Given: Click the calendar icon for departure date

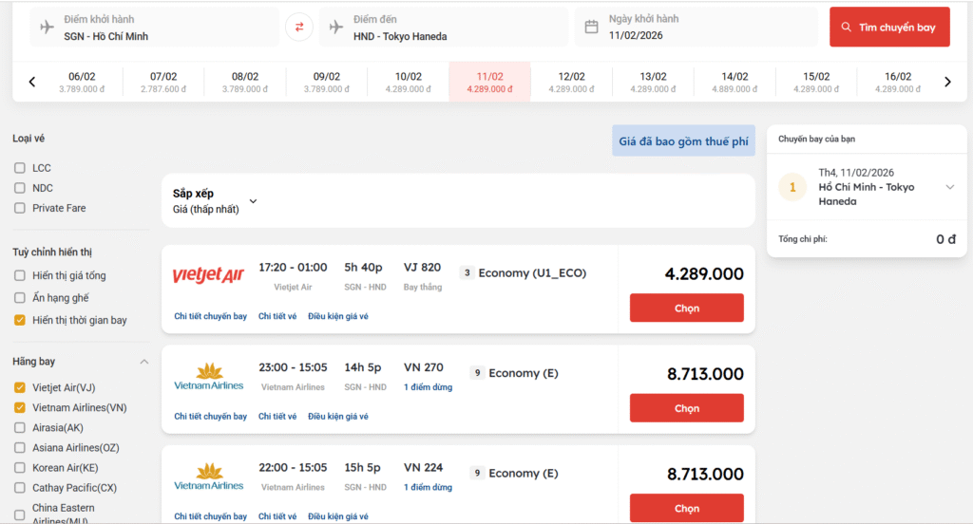Looking at the screenshot, I should tap(591, 28).
